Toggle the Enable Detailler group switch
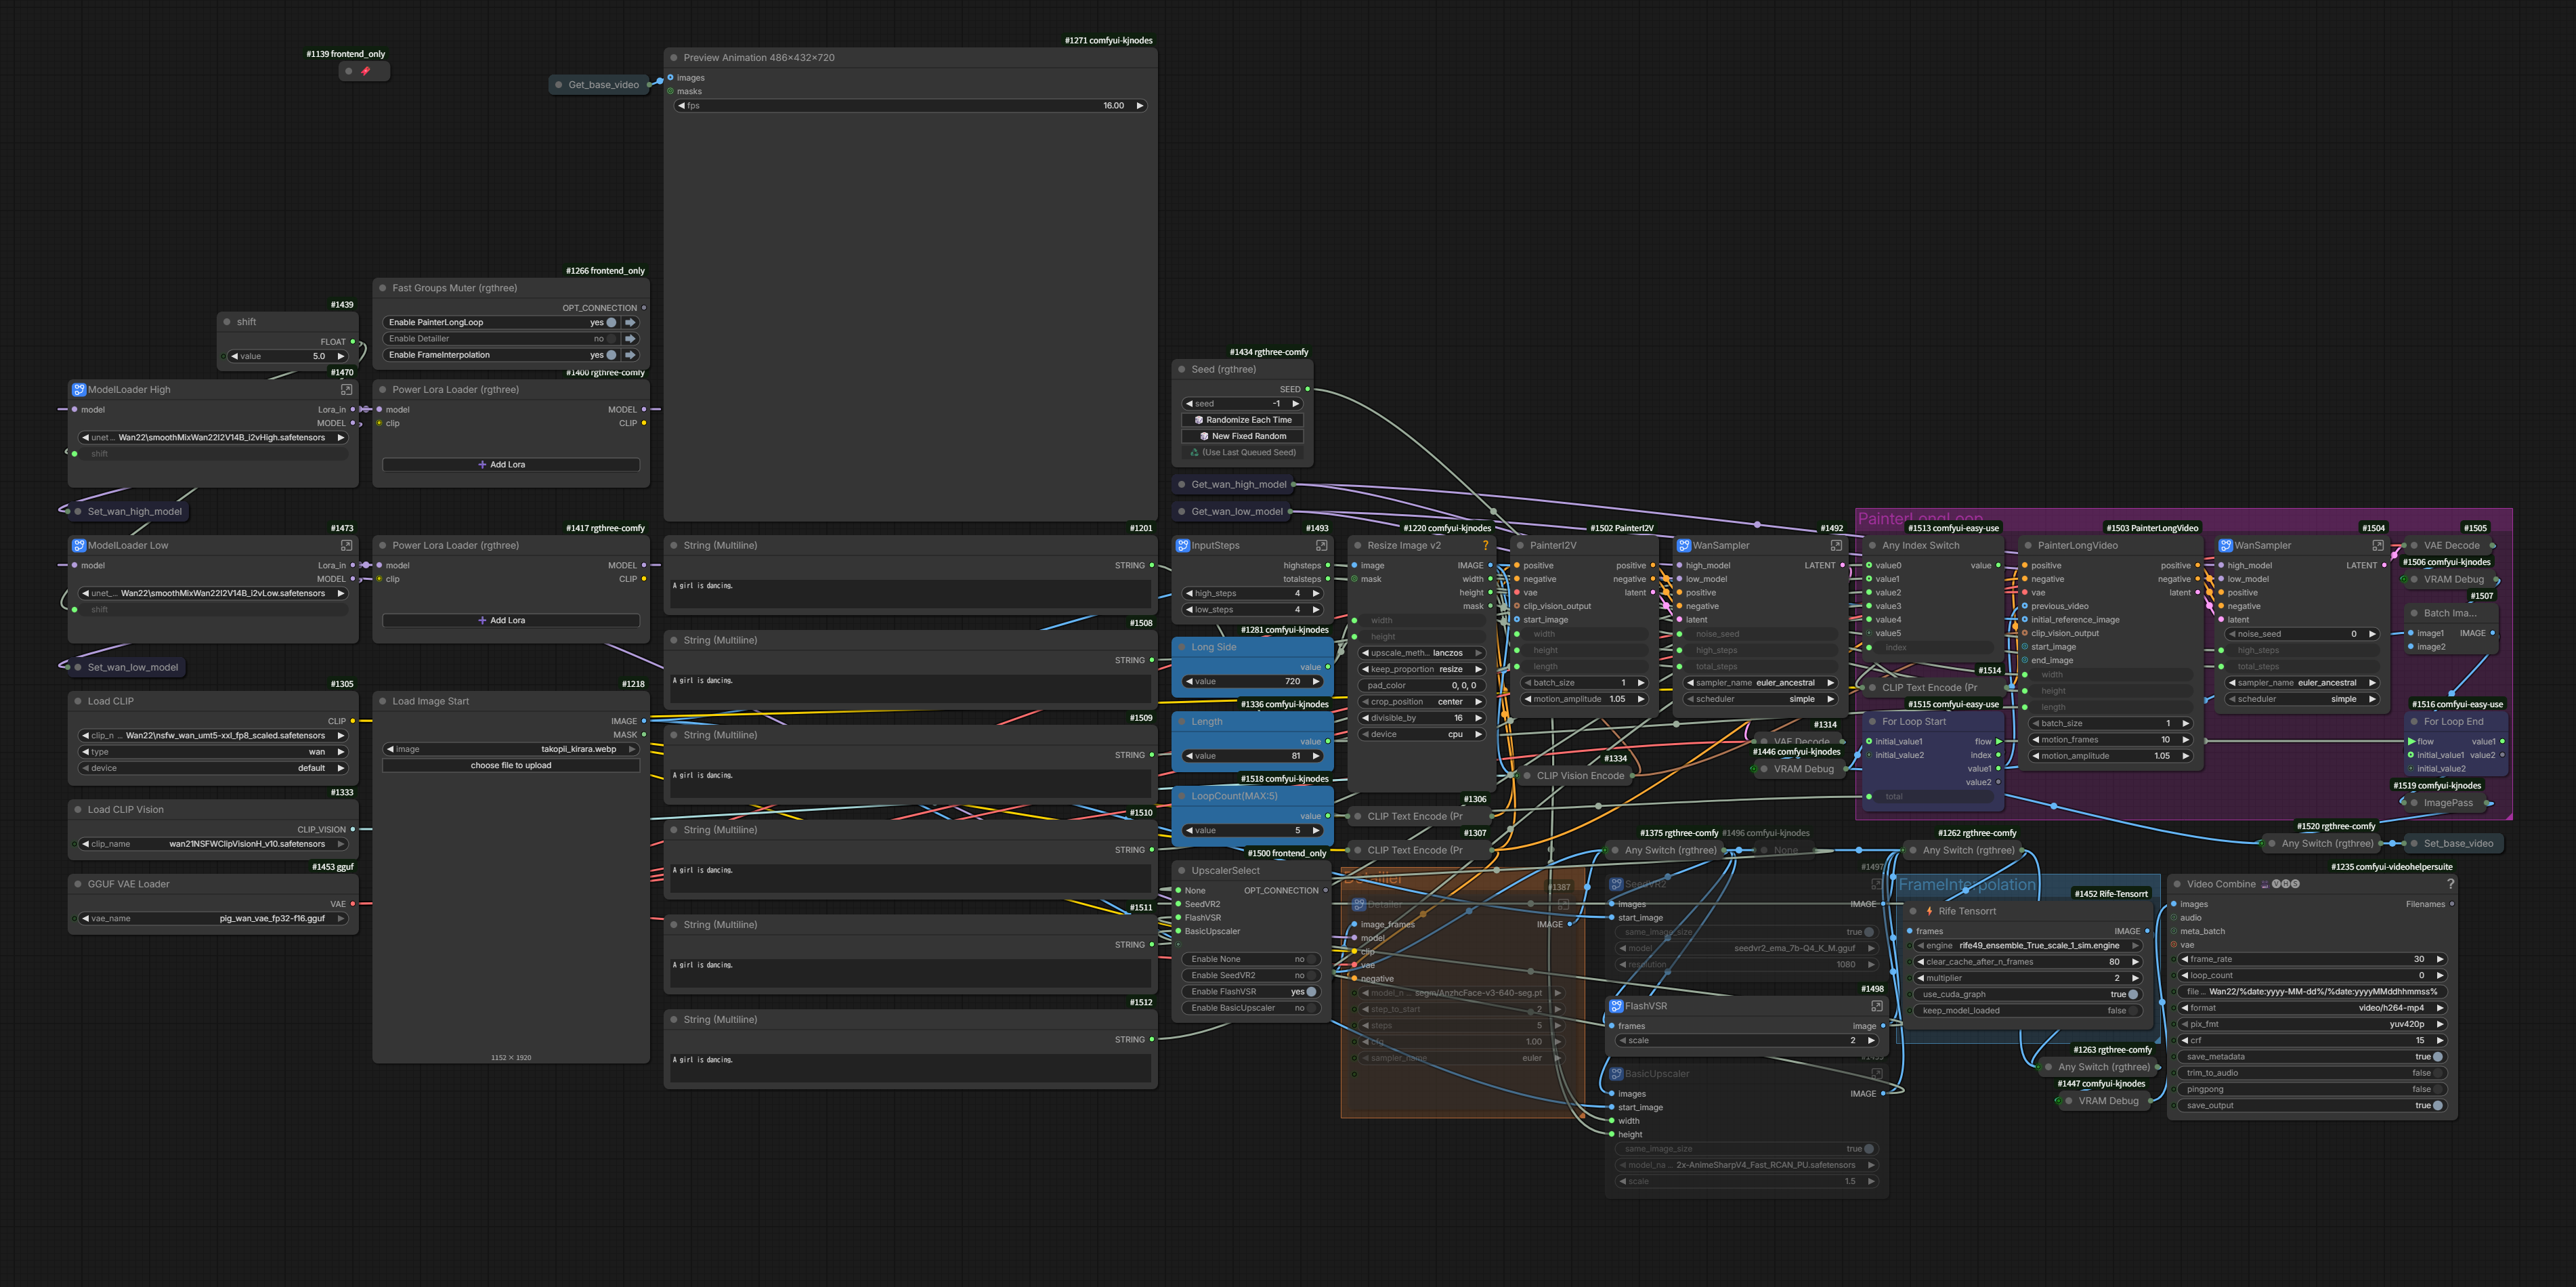 tap(611, 339)
